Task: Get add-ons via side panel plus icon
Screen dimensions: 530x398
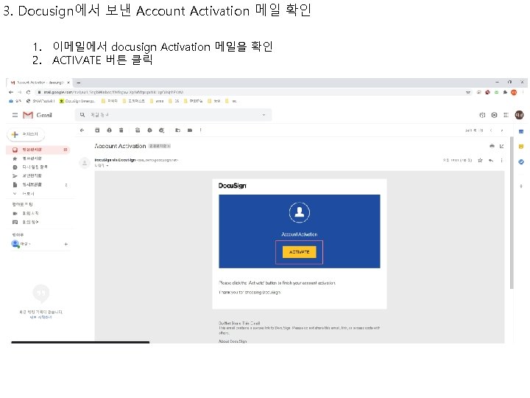Action: (521, 186)
